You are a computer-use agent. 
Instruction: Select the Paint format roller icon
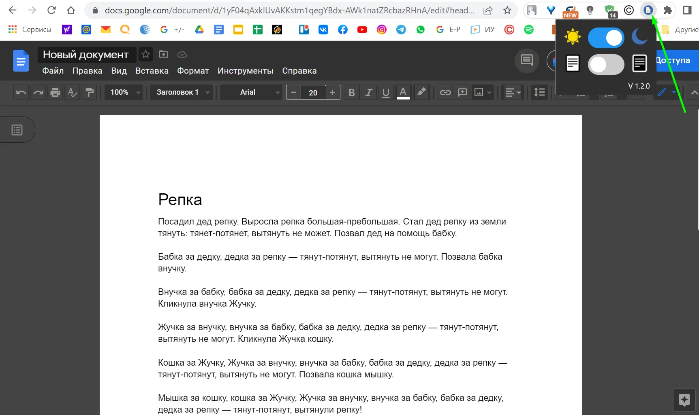tap(90, 93)
